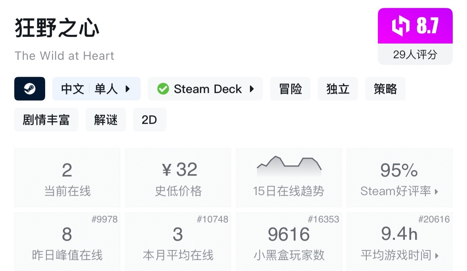Tap the 昨日峰值在线 card
Screen dimensions: 467x271
pyautogui.click(x=67, y=241)
